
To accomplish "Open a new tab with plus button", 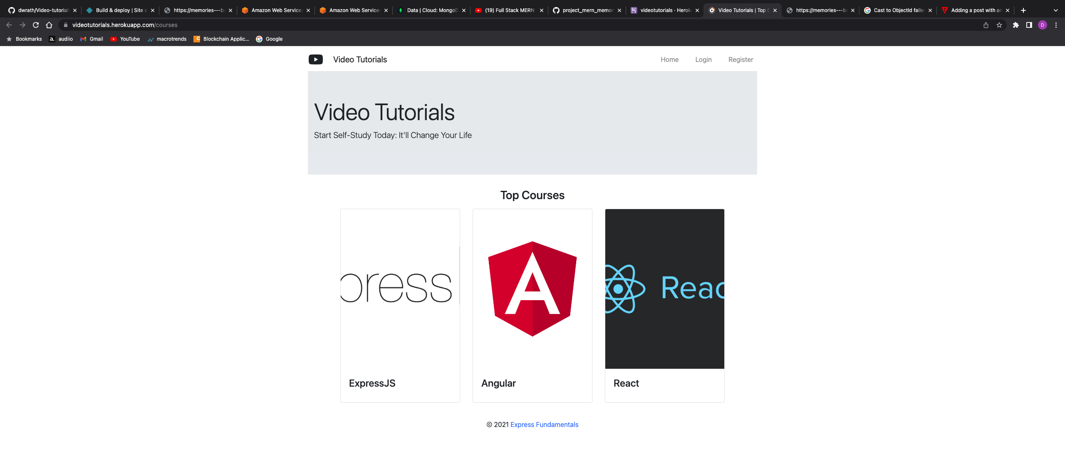I will pos(1023,10).
